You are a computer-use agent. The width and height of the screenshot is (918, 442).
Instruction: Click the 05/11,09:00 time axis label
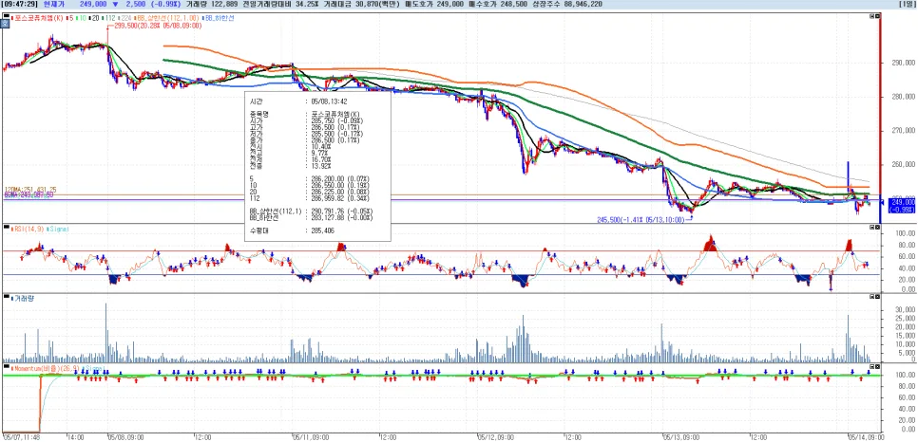click(309, 436)
